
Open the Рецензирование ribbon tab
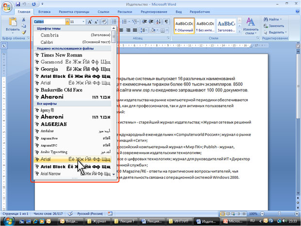[154, 12]
